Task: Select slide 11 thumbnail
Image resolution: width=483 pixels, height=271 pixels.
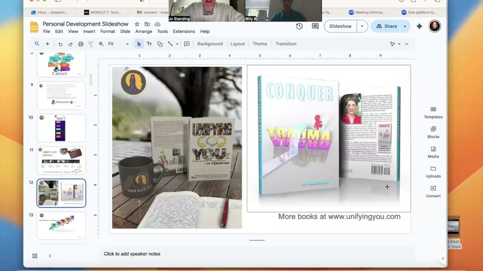Action: pyautogui.click(x=61, y=161)
